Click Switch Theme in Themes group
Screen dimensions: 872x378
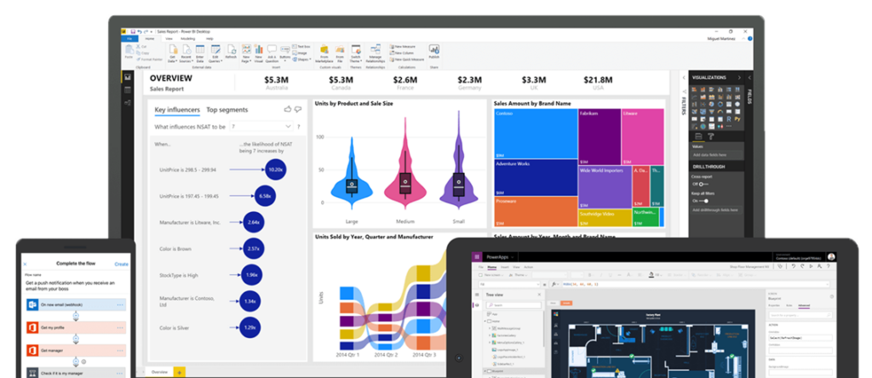[x=356, y=53]
